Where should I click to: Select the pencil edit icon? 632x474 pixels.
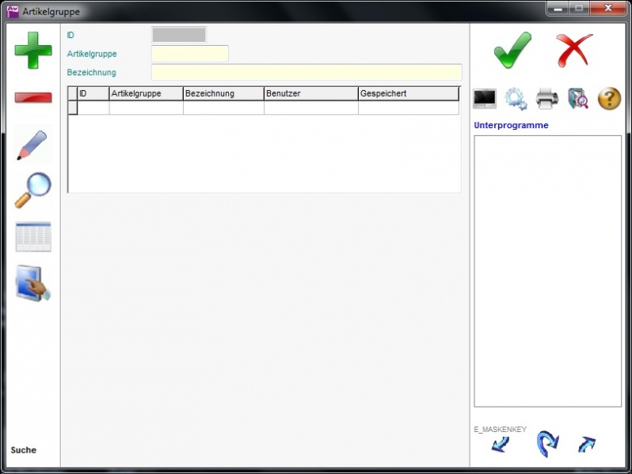click(32, 146)
